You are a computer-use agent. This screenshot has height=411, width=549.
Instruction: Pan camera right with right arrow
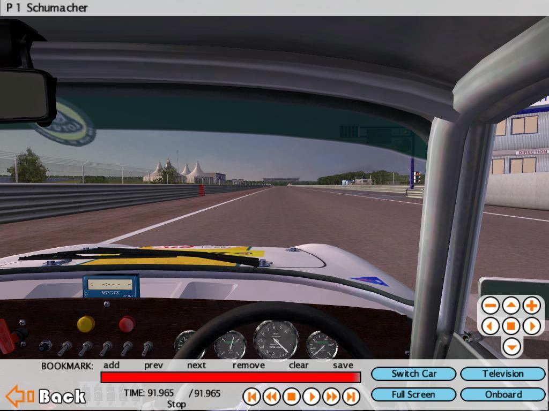532,326
